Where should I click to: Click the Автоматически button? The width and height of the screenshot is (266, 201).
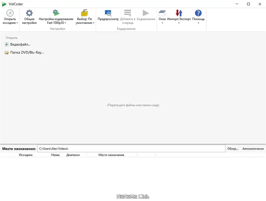point(253,149)
